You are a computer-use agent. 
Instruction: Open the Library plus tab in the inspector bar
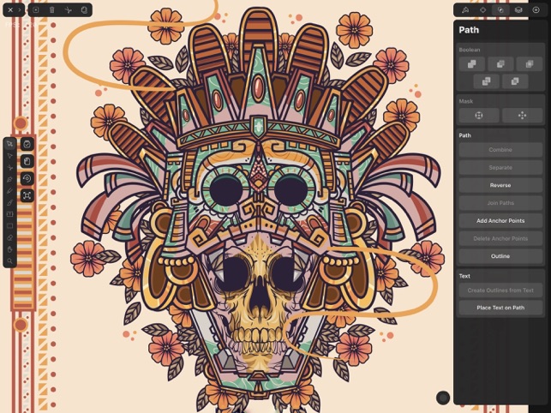pyautogui.click(x=536, y=10)
